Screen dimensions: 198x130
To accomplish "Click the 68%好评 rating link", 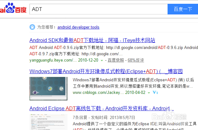I will tap(136, 60).
